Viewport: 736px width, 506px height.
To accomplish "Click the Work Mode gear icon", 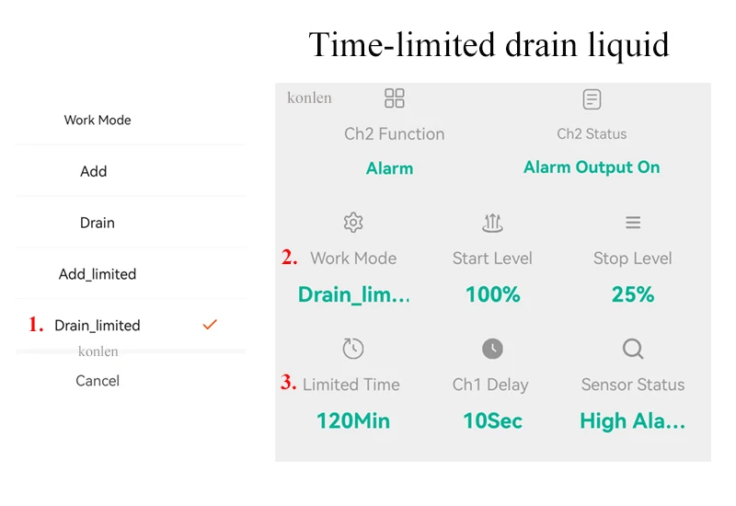I will (353, 223).
